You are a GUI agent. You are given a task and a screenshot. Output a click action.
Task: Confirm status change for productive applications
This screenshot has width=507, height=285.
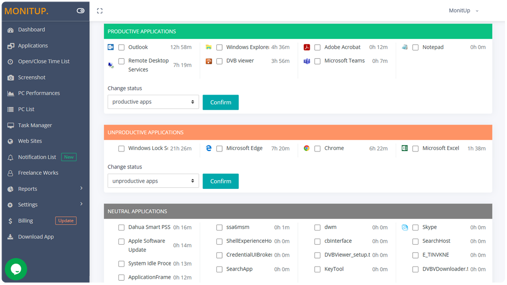coord(221,102)
